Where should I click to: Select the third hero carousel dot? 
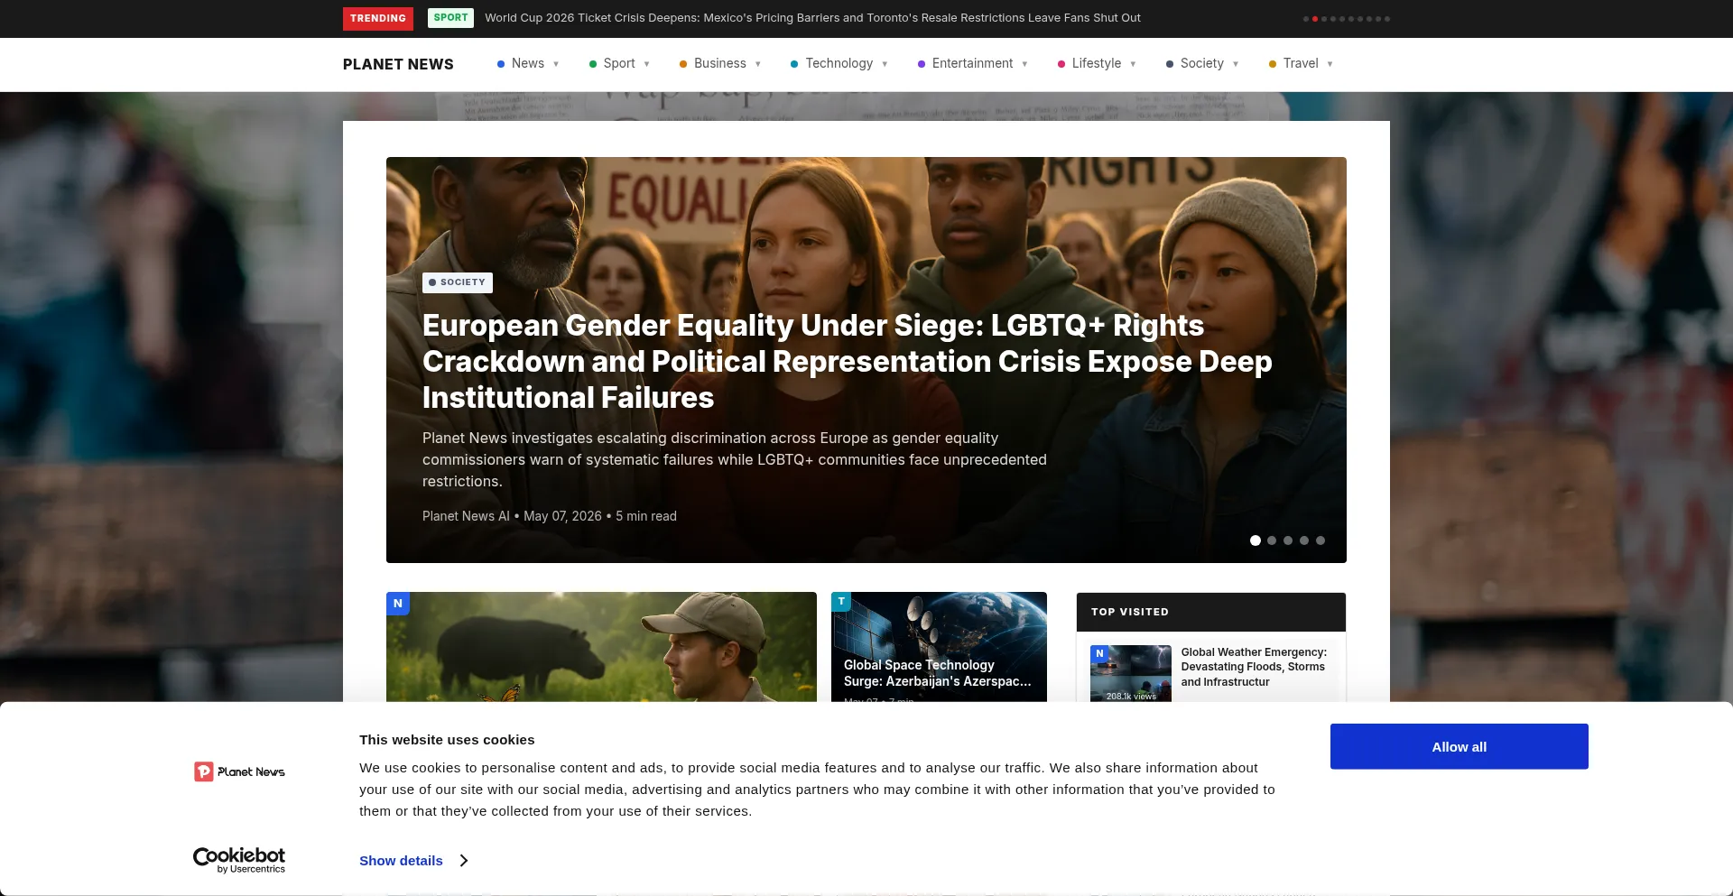coord(1288,540)
